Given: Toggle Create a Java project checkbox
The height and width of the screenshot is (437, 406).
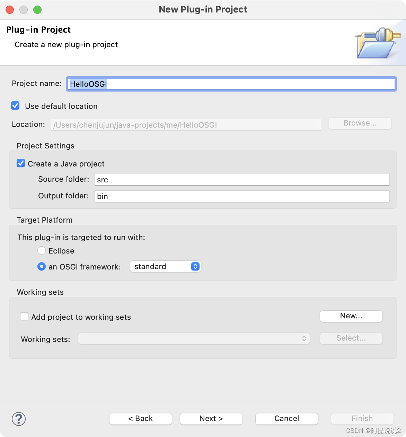Looking at the screenshot, I should click(21, 163).
